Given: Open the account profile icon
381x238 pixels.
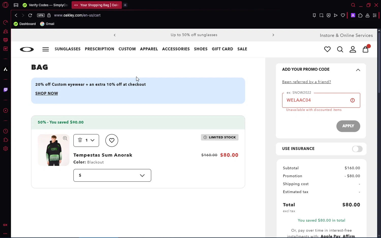Looking at the screenshot, I should (x=353, y=49).
